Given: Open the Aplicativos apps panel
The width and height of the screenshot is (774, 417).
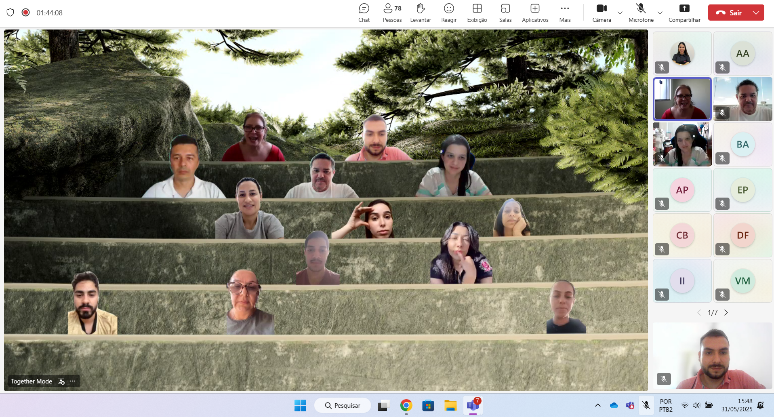Looking at the screenshot, I should coord(535,13).
